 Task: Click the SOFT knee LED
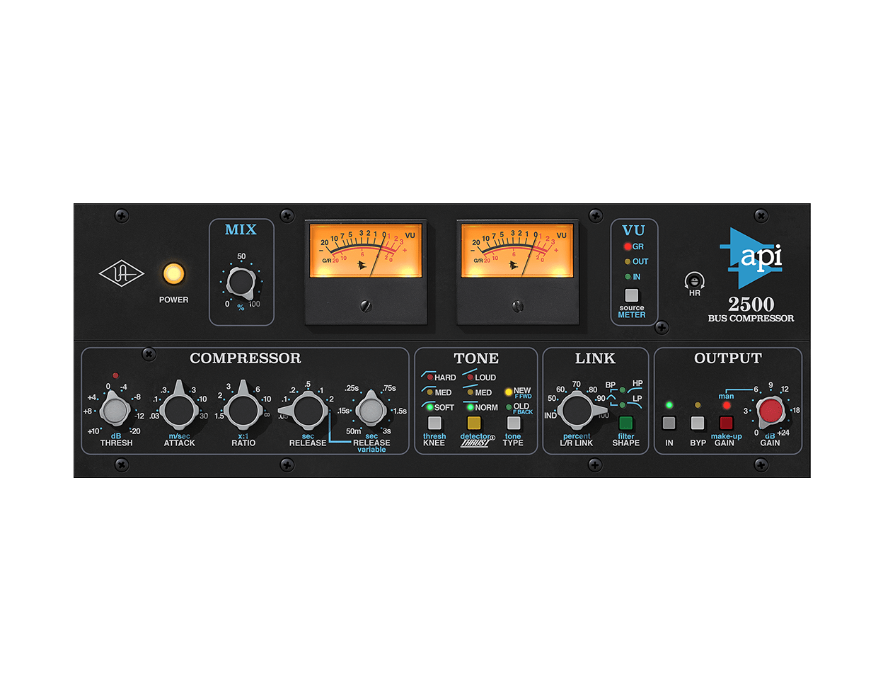pyautogui.click(x=429, y=407)
